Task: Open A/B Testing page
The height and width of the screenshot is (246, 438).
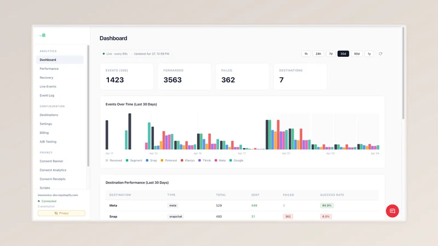Action: click(x=48, y=142)
